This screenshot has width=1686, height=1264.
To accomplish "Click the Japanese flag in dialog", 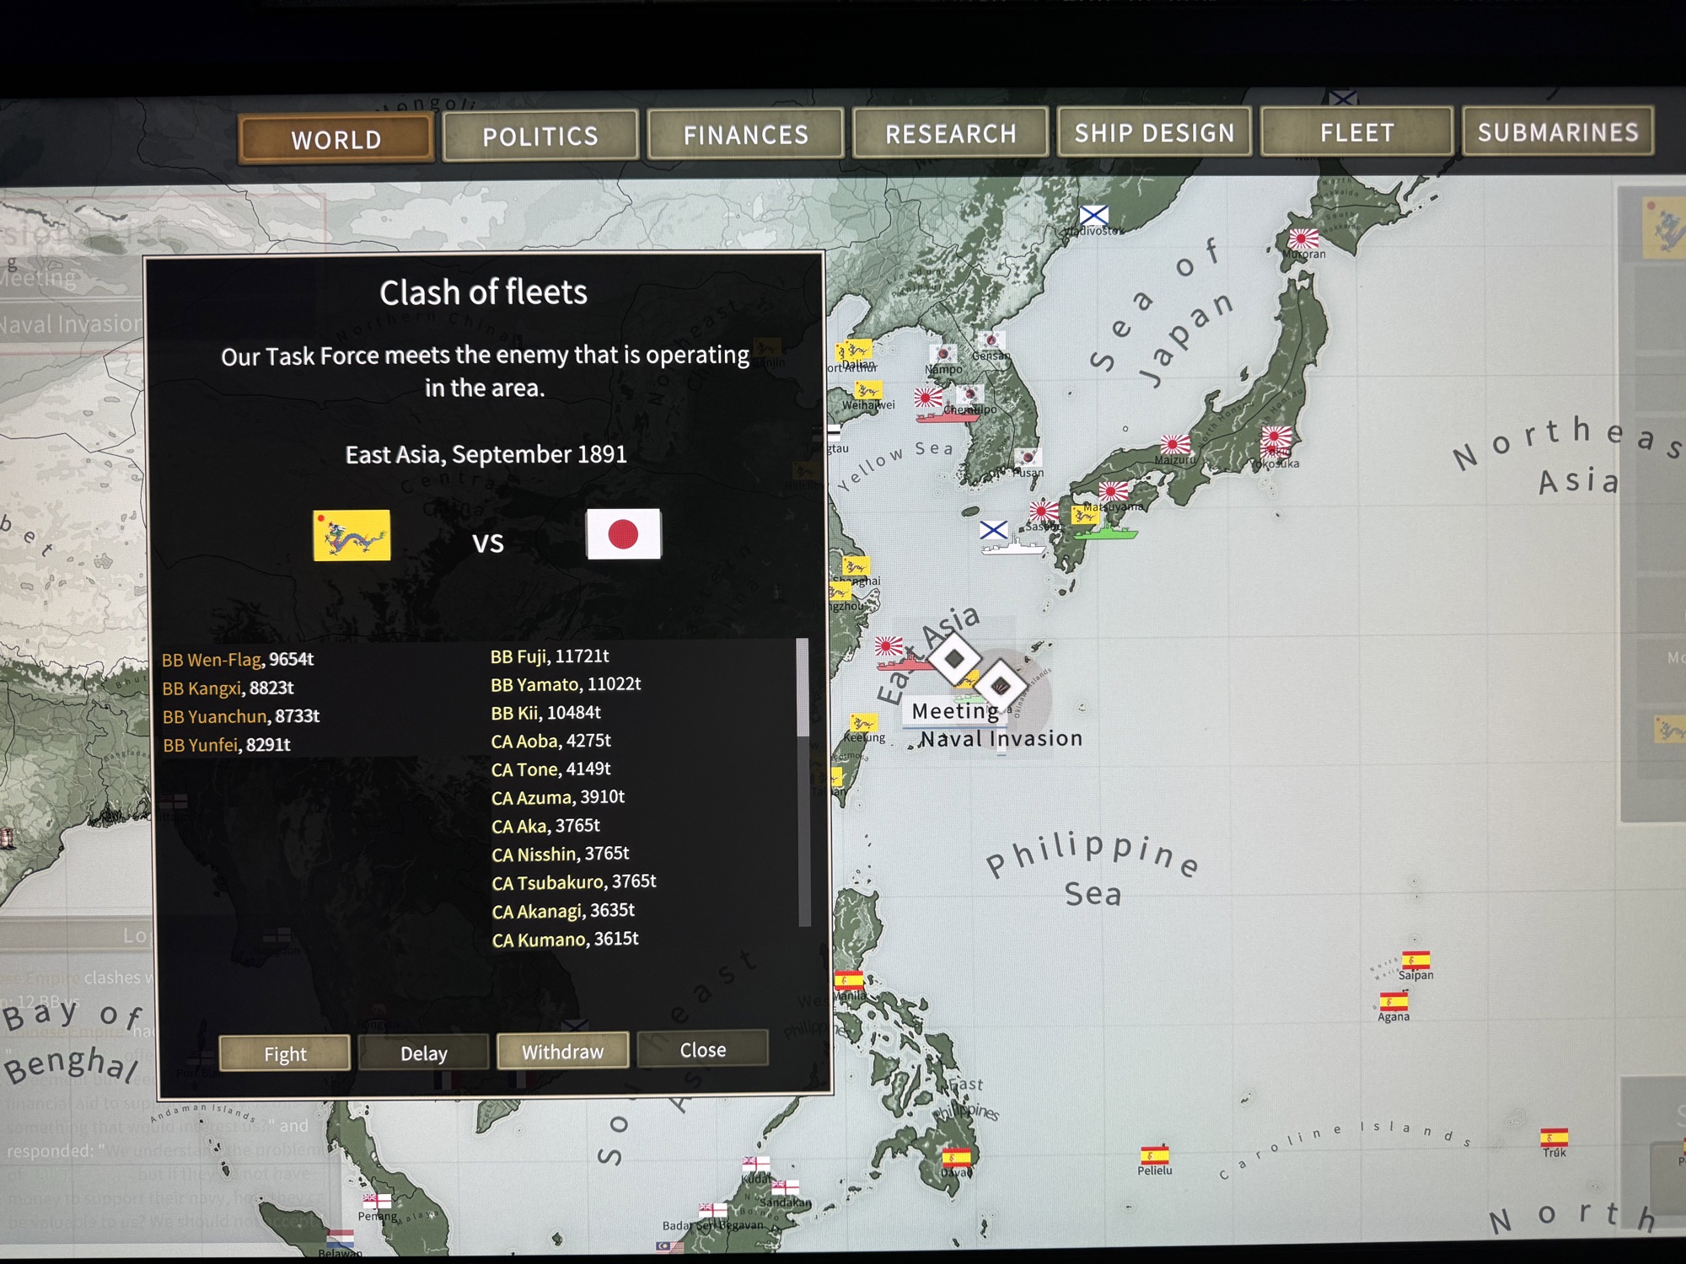I will (624, 534).
